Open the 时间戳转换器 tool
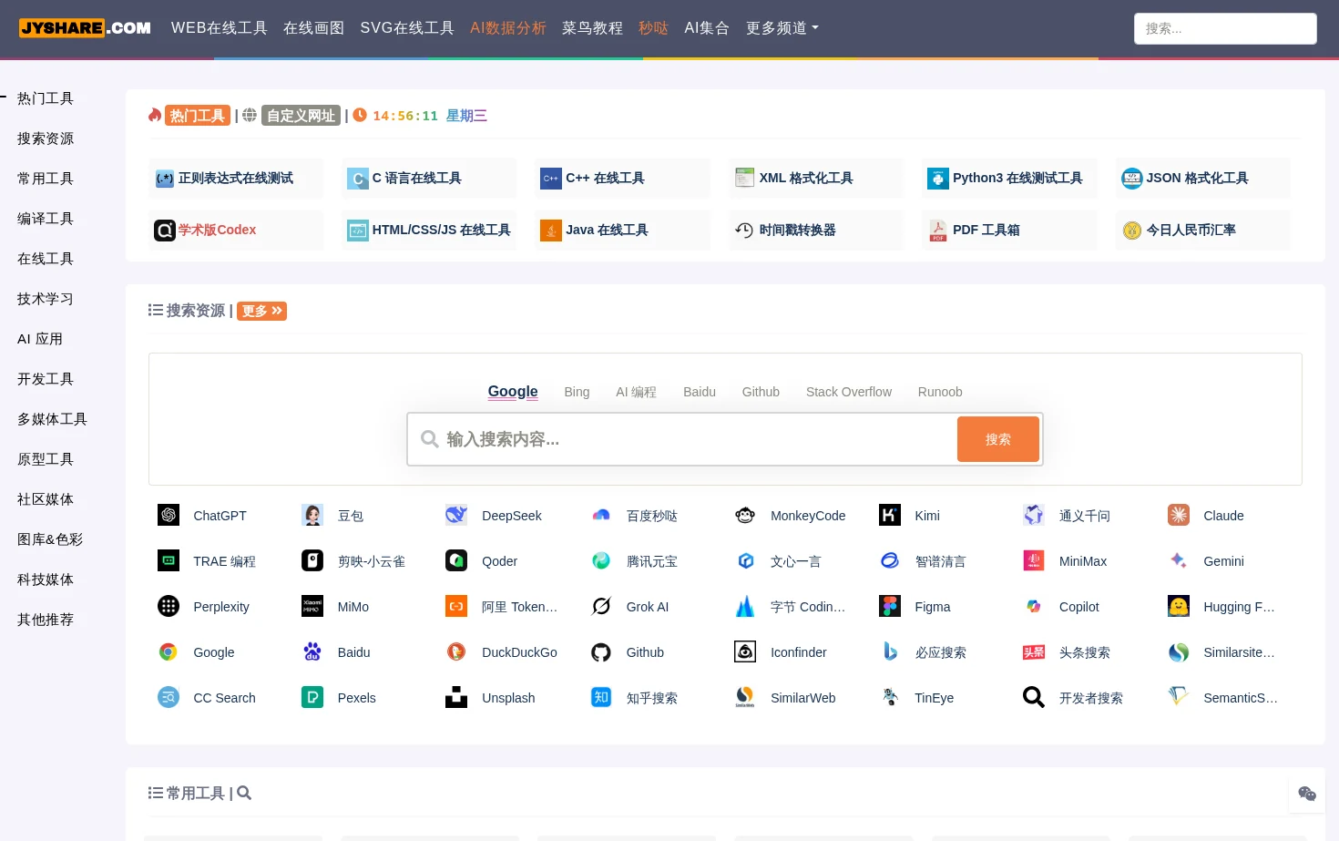The height and width of the screenshot is (841, 1339). [816, 231]
